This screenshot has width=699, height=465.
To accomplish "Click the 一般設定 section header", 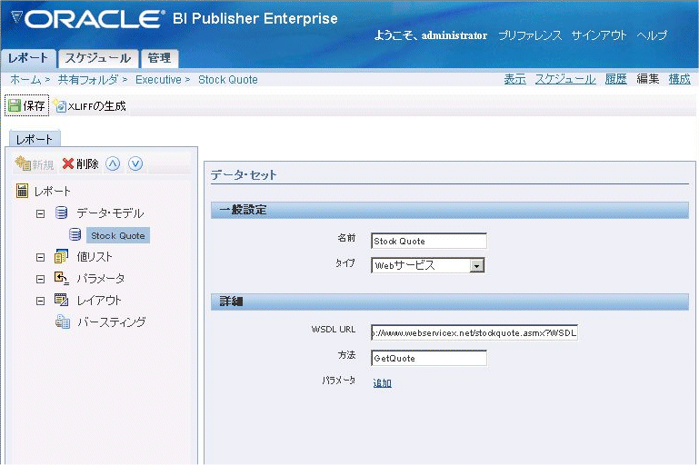I will [450, 210].
